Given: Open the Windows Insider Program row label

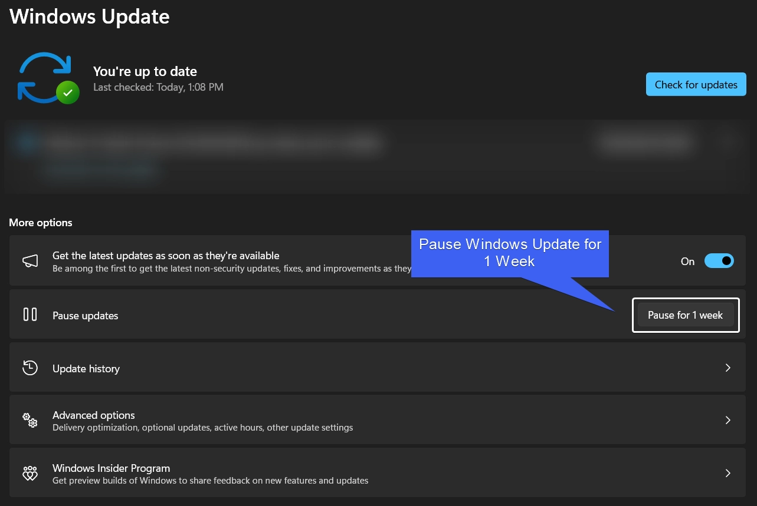Looking at the screenshot, I should (x=111, y=468).
